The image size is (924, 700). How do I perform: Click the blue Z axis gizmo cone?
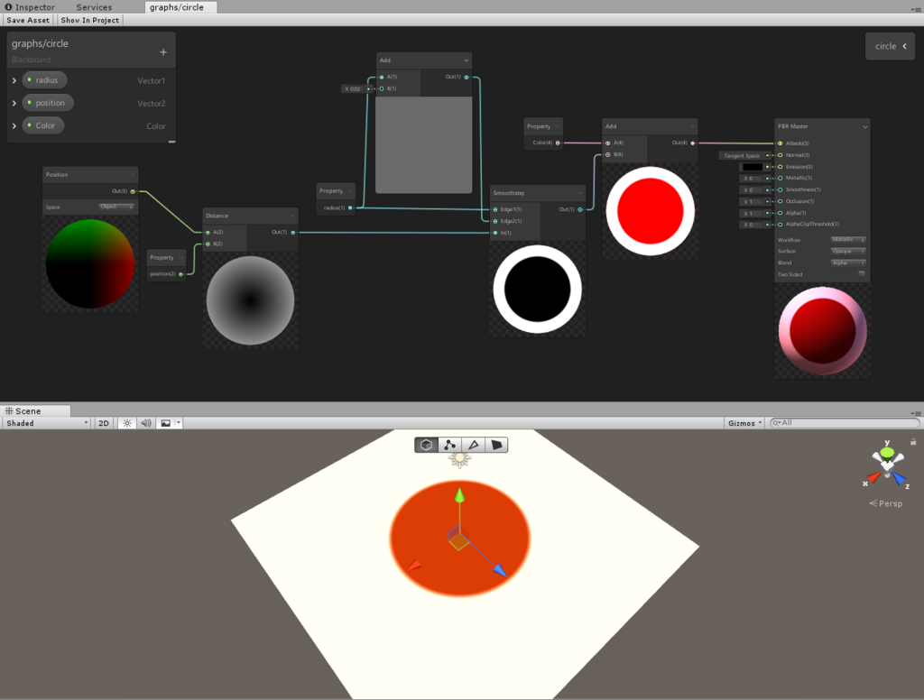899,478
